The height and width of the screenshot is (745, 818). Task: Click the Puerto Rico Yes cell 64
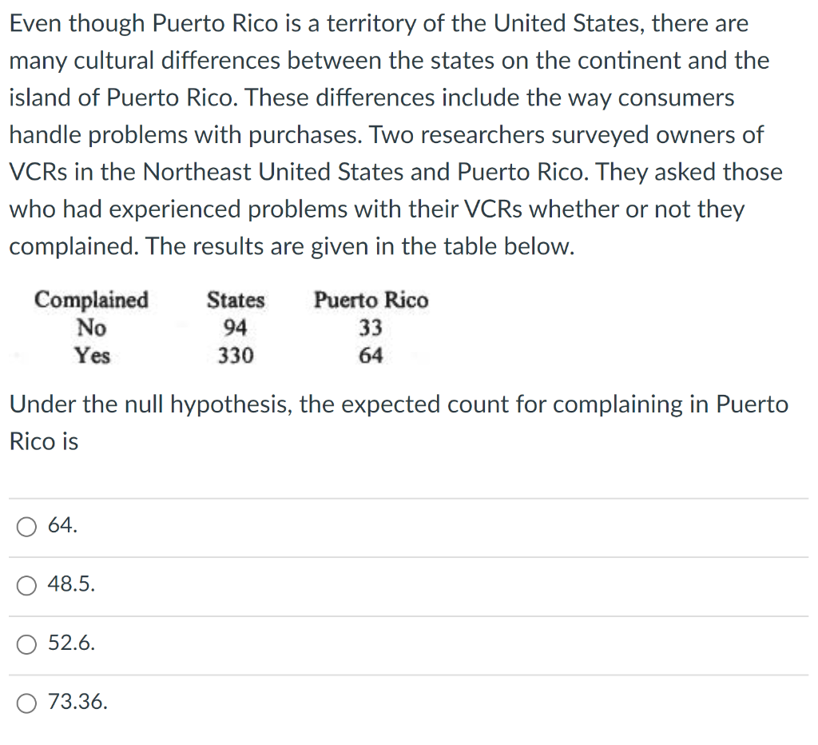371,356
